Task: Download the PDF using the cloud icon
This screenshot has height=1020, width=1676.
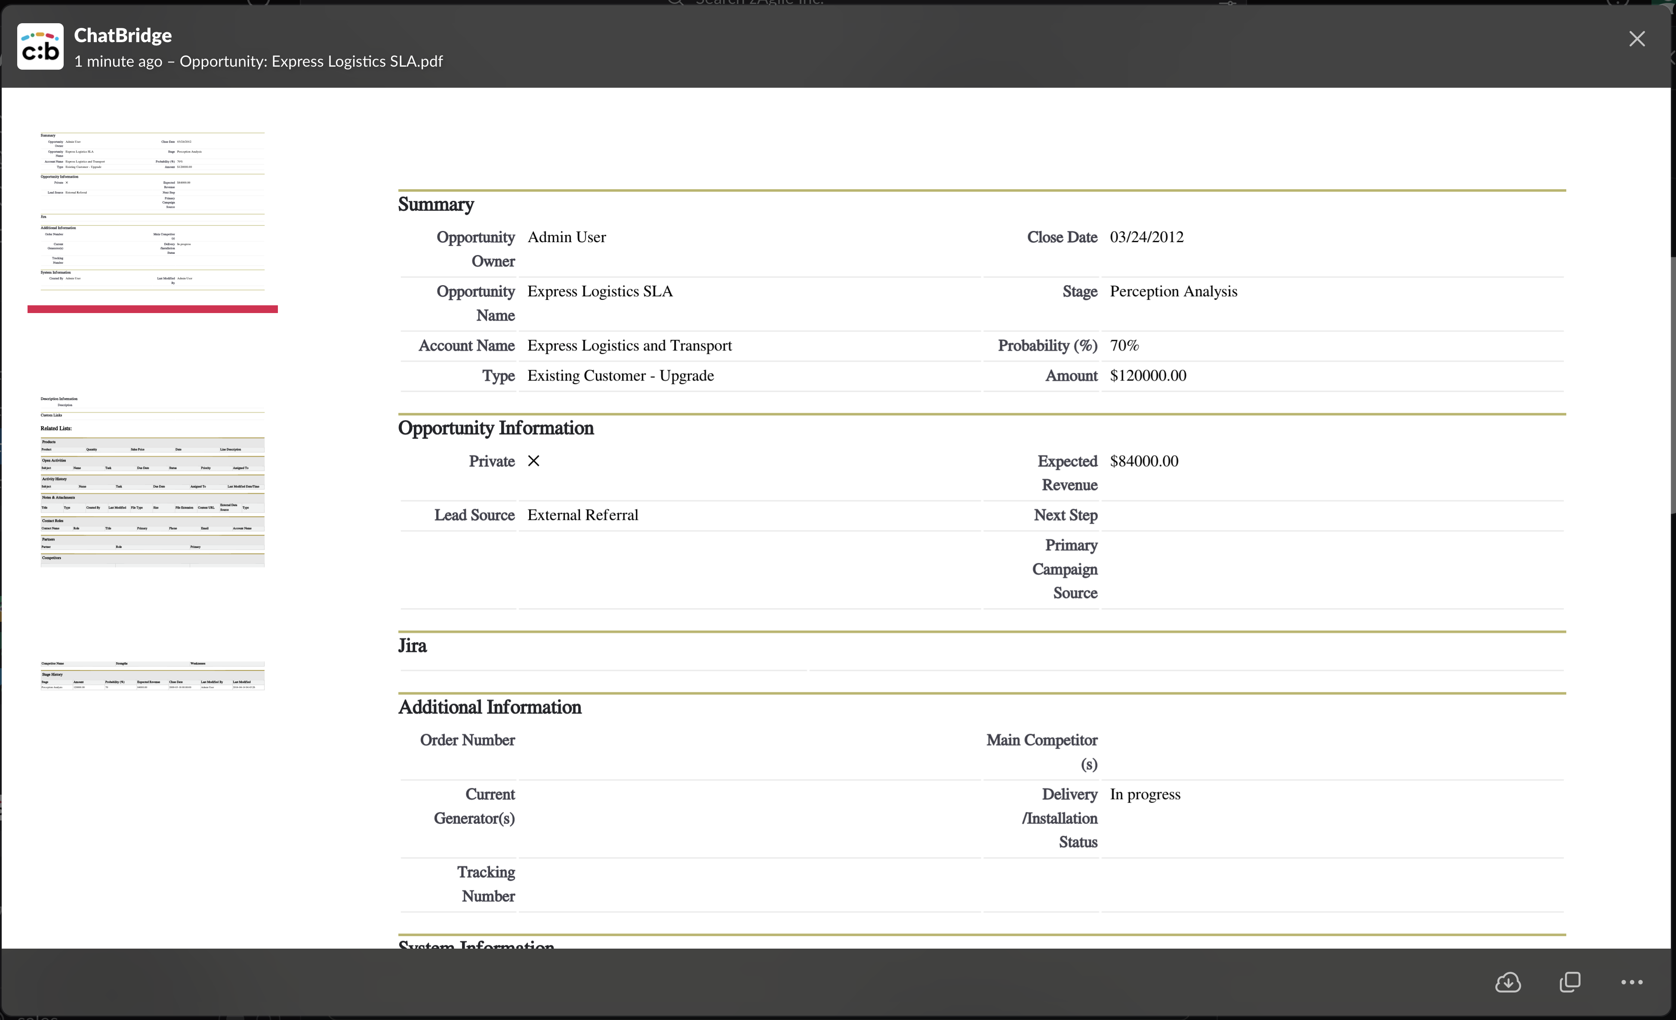Action: (x=1507, y=982)
